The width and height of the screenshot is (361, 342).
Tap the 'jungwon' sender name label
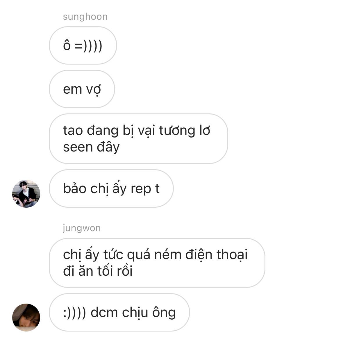click(82, 228)
